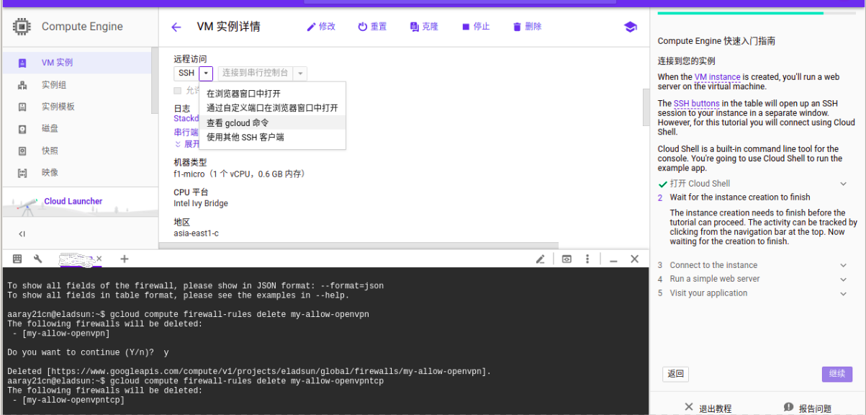Launch the code editor pencil icon

[541, 258]
